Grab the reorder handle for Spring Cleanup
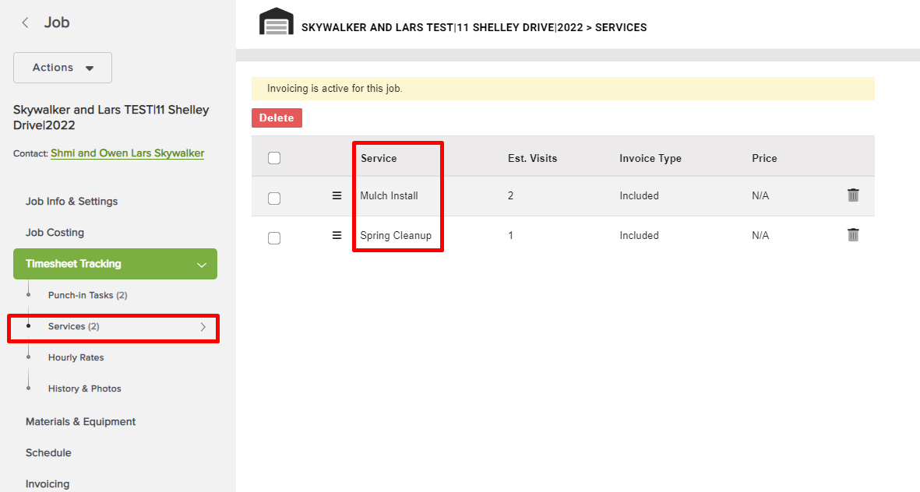The height and width of the screenshot is (492, 920). pyautogui.click(x=337, y=235)
